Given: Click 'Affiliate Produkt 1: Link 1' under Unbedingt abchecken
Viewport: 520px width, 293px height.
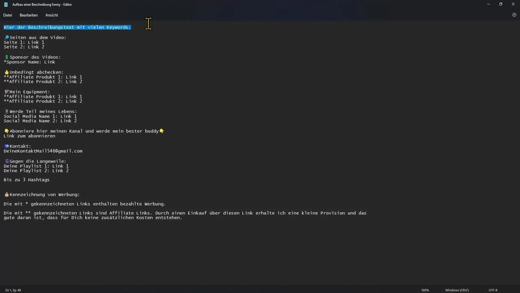Looking at the screenshot, I should click(x=46, y=77).
